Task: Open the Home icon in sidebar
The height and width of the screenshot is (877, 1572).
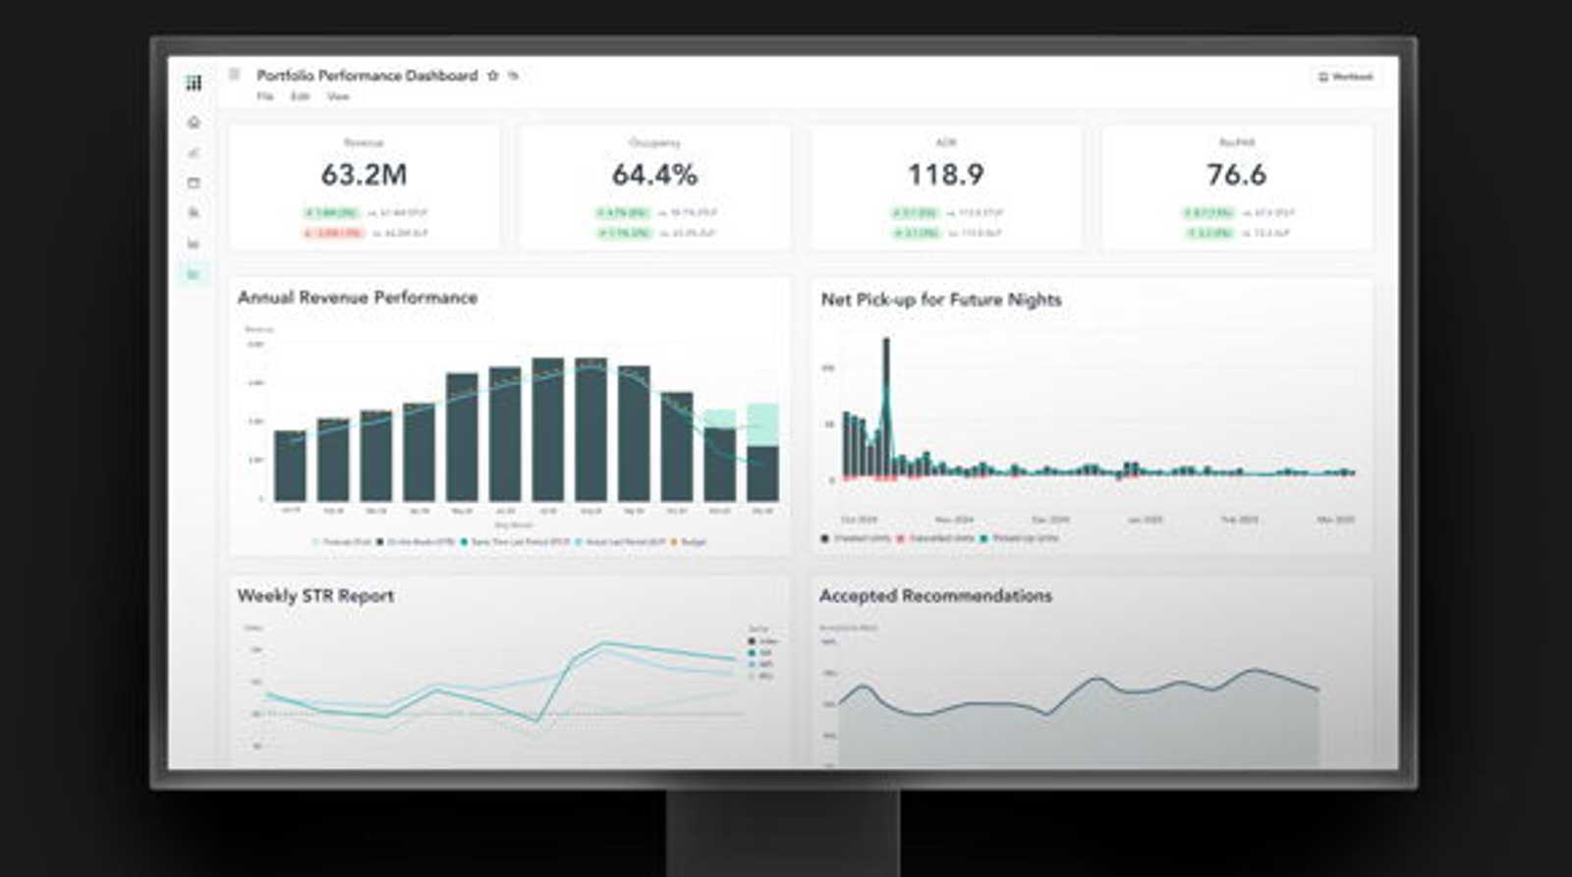Action: tap(194, 123)
